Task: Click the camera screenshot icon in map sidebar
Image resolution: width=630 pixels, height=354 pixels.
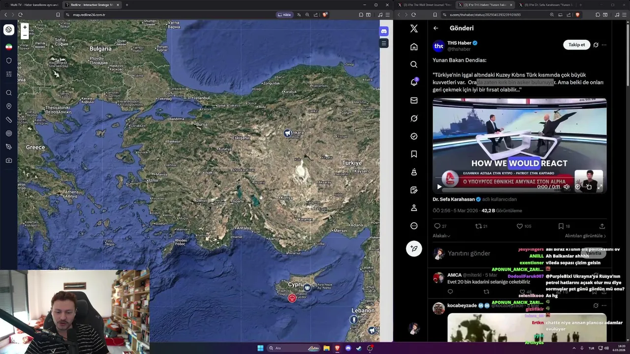Action: click(x=9, y=160)
